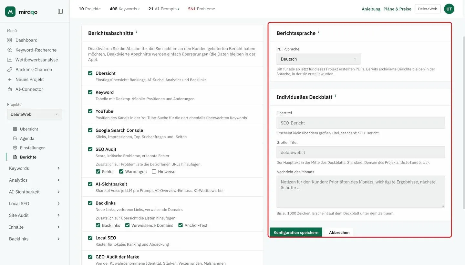Click the Backlink-Chancen link icon

(10, 70)
